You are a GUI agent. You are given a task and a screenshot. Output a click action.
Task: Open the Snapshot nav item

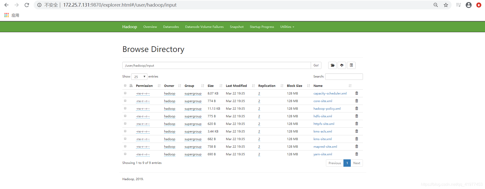(x=237, y=27)
